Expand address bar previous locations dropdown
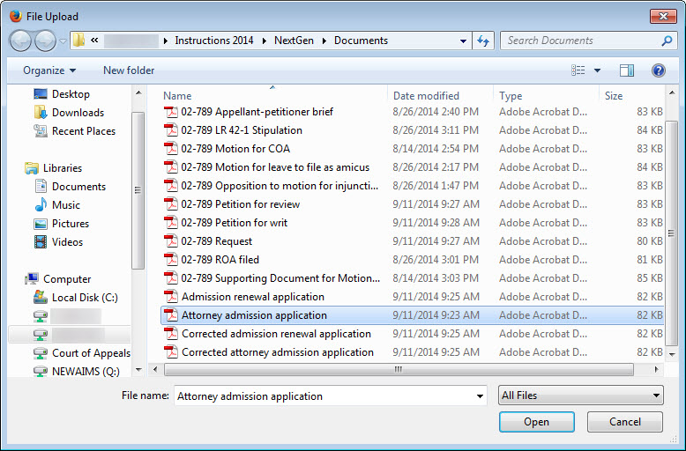Screen dimensions: 686x451 (464, 41)
